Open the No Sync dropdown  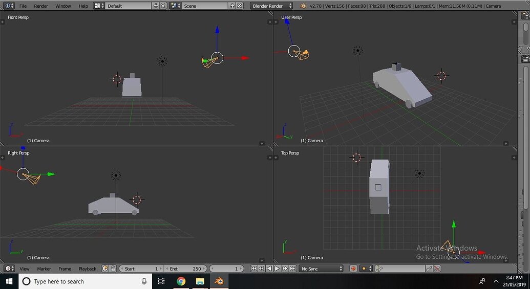321,269
